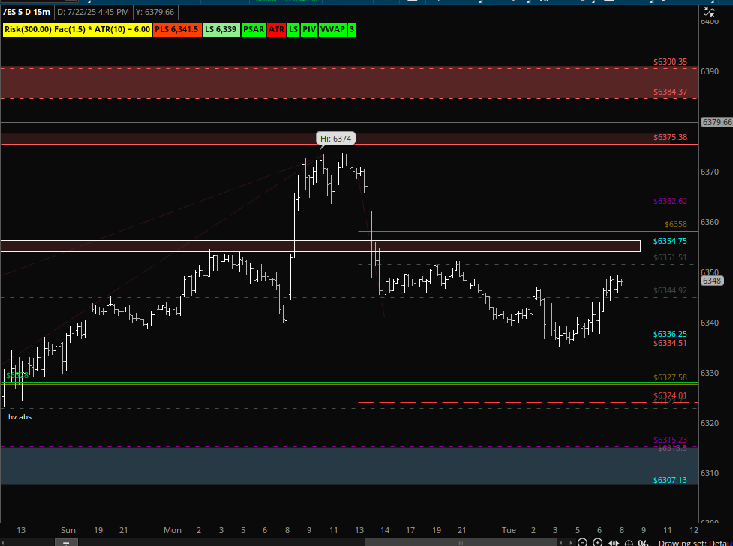This screenshot has width=733, height=546.
Task: Click the zoom in magnifier icon
Action: click(597, 543)
